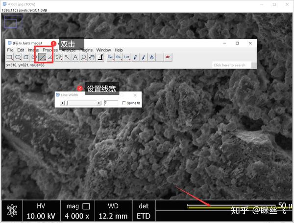Open the File menu
The height and width of the screenshot is (223, 294).
(10, 50)
